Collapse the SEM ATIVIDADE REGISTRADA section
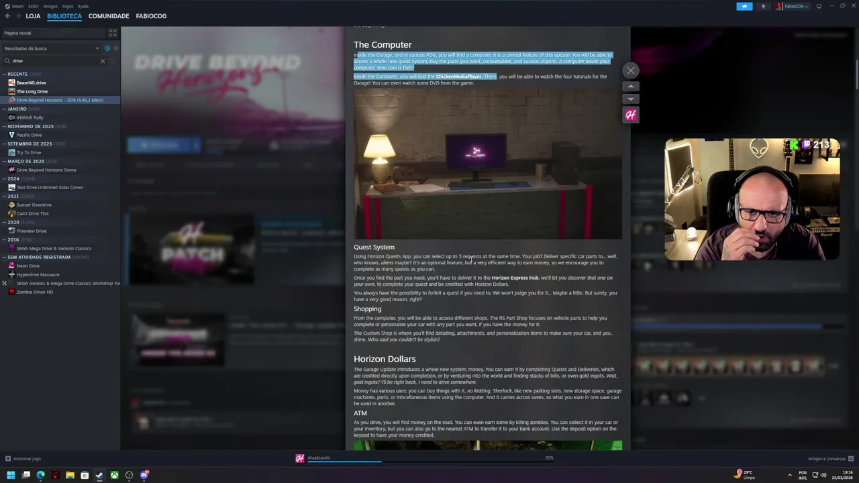The height and width of the screenshot is (483, 859). click(5, 257)
